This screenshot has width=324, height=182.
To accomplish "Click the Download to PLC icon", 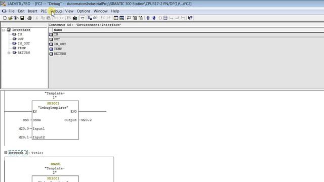I will 75,18.
